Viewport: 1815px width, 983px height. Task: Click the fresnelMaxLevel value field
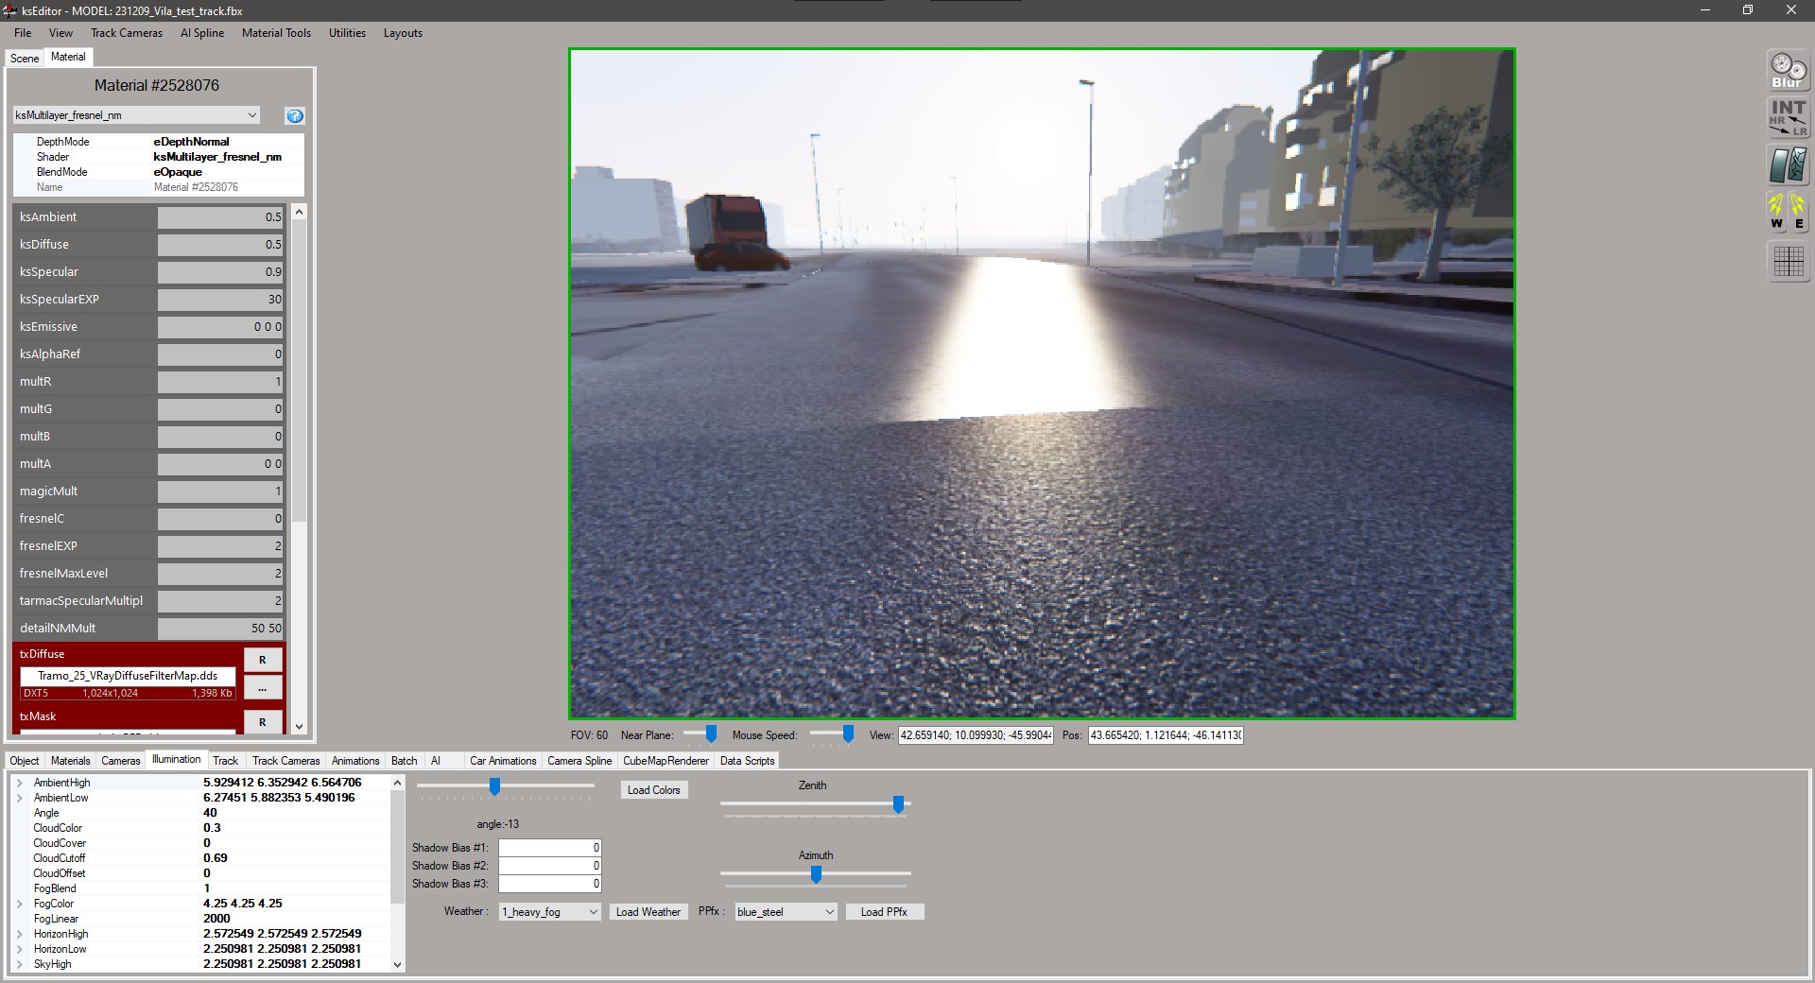tap(220, 574)
